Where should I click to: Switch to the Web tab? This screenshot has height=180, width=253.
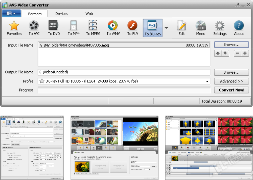[89, 14]
